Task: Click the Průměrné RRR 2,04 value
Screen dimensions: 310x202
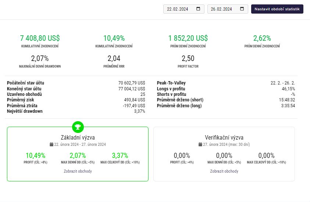Action: coord(114,58)
